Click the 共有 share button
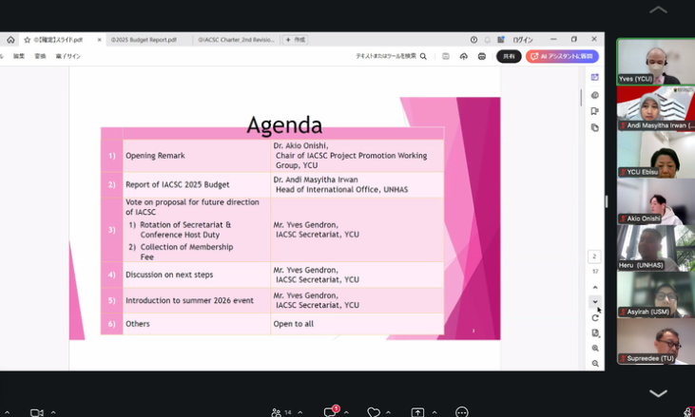This screenshot has width=695, height=417. [x=509, y=56]
